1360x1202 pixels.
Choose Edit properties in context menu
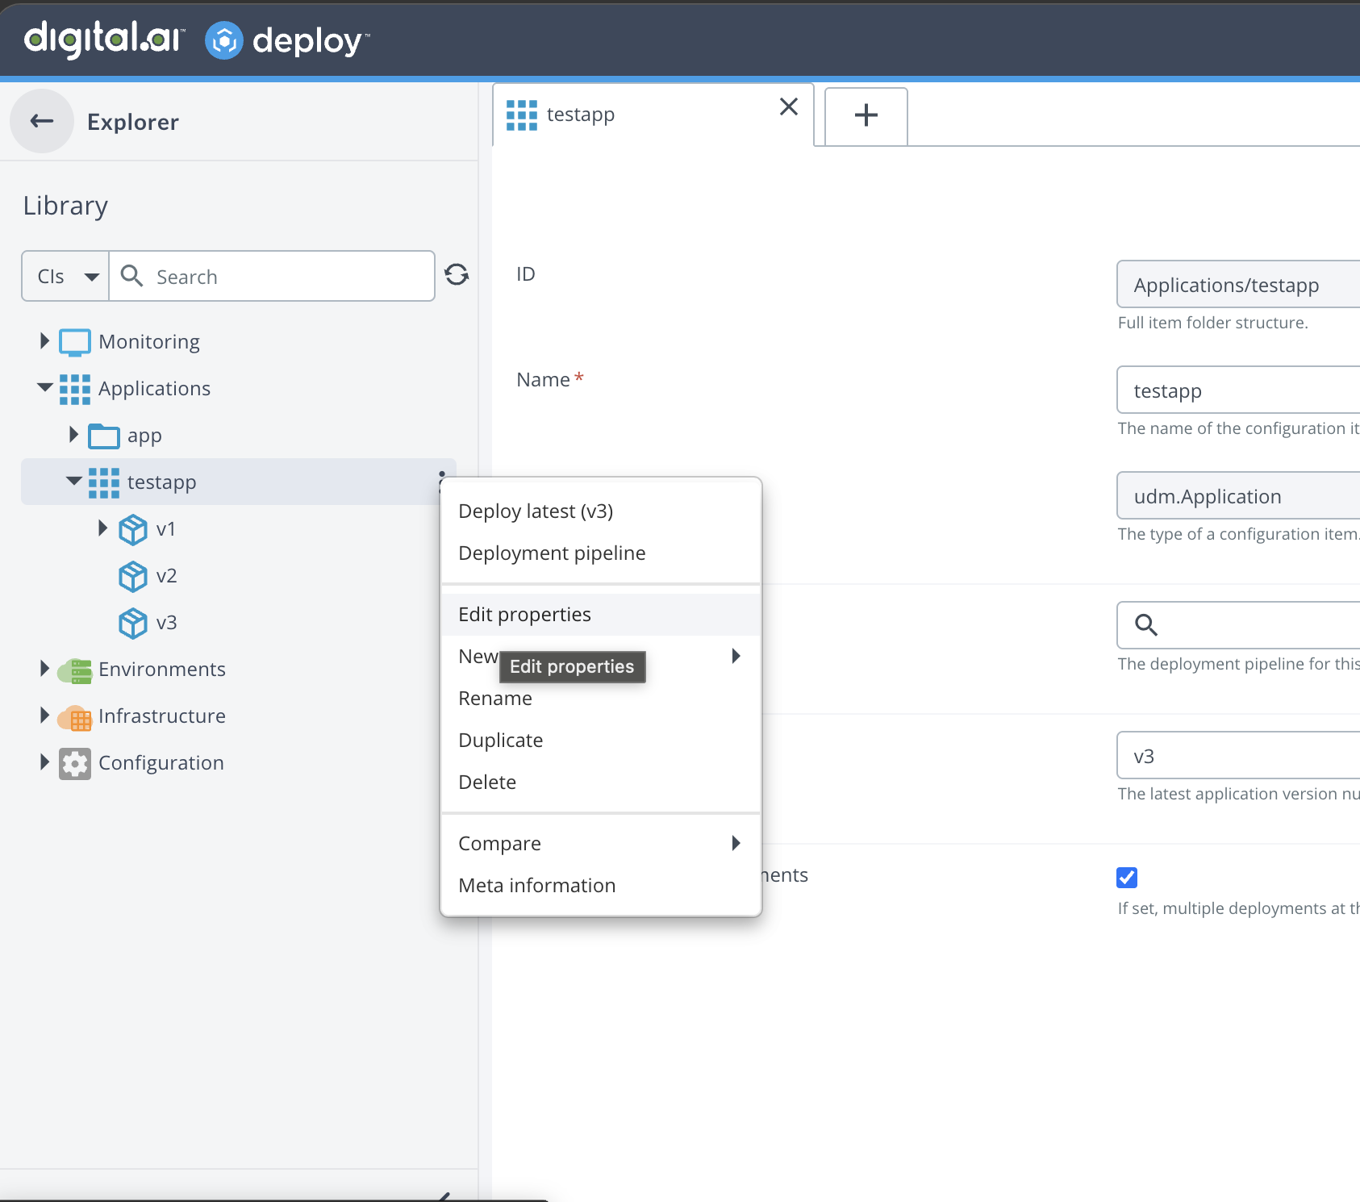pyautogui.click(x=601, y=615)
